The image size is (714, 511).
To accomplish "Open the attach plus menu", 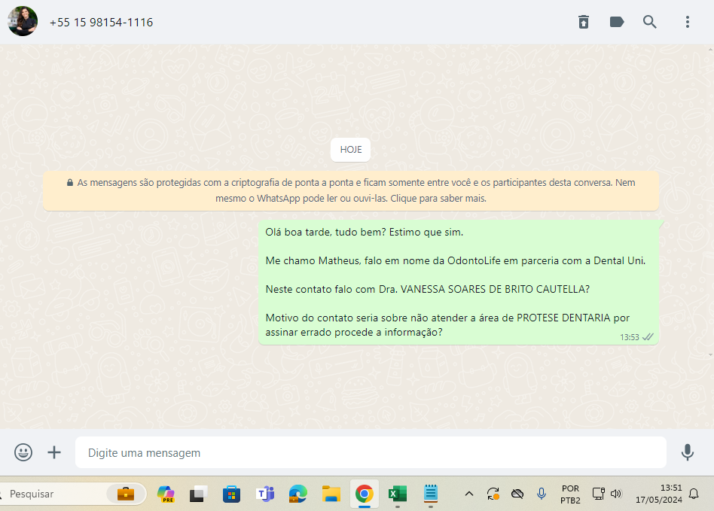I will (x=54, y=452).
